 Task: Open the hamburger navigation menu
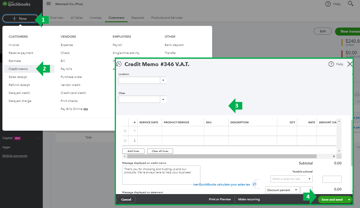pos(48,4)
